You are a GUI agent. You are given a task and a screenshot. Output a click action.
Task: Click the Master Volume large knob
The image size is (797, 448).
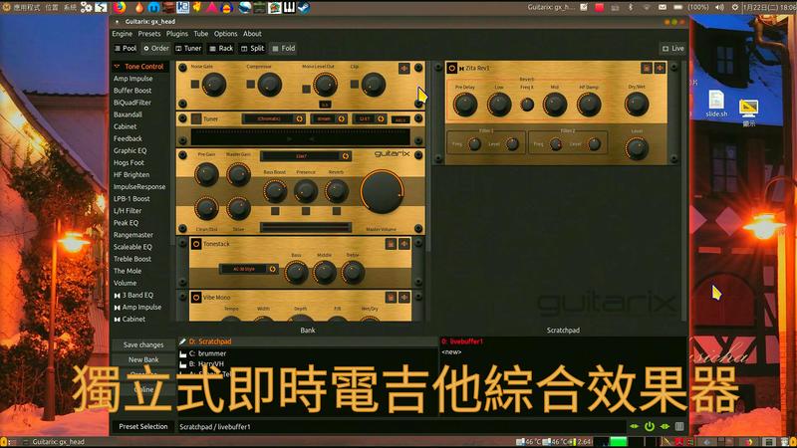[x=383, y=192]
